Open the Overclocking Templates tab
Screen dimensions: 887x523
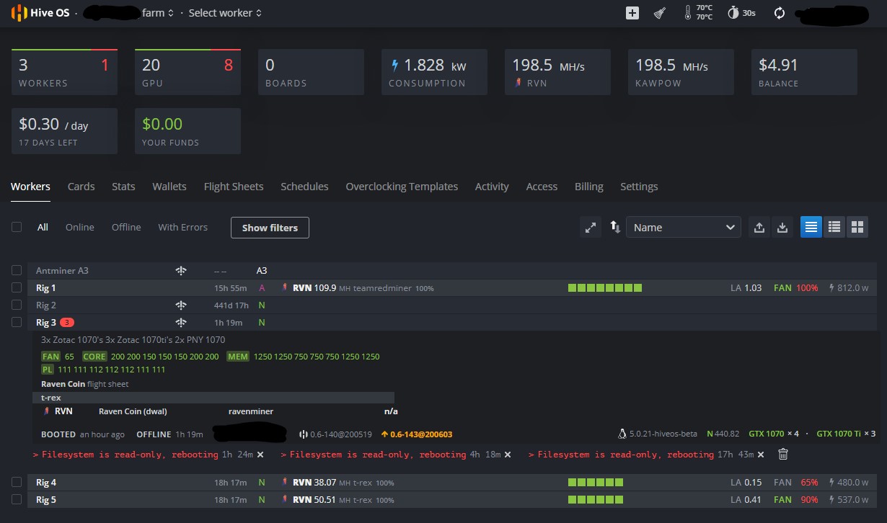[x=402, y=187]
